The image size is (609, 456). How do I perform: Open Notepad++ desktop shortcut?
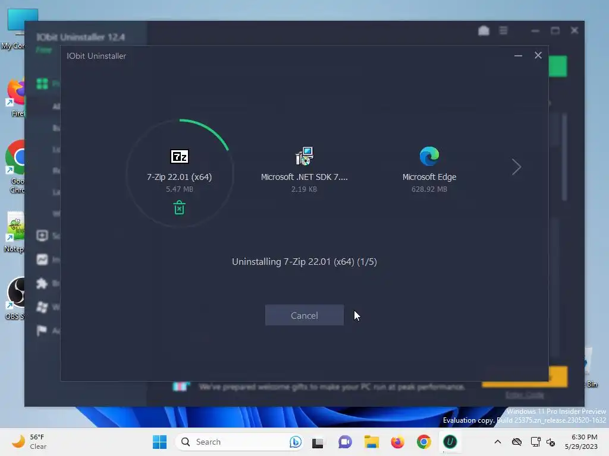coord(15,232)
